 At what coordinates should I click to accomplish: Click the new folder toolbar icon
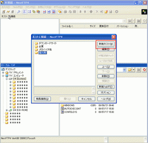(106, 12)
